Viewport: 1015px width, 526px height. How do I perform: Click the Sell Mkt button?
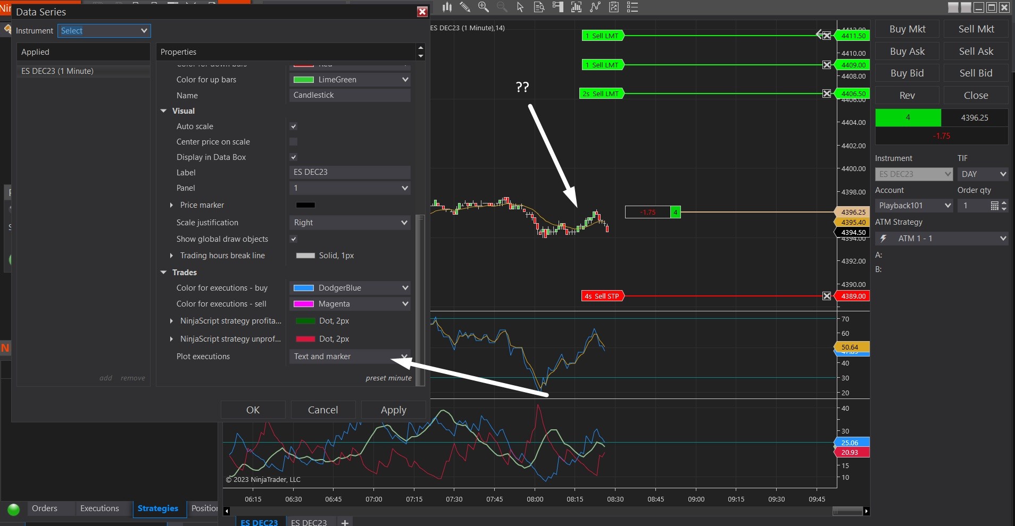[x=976, y=29]
